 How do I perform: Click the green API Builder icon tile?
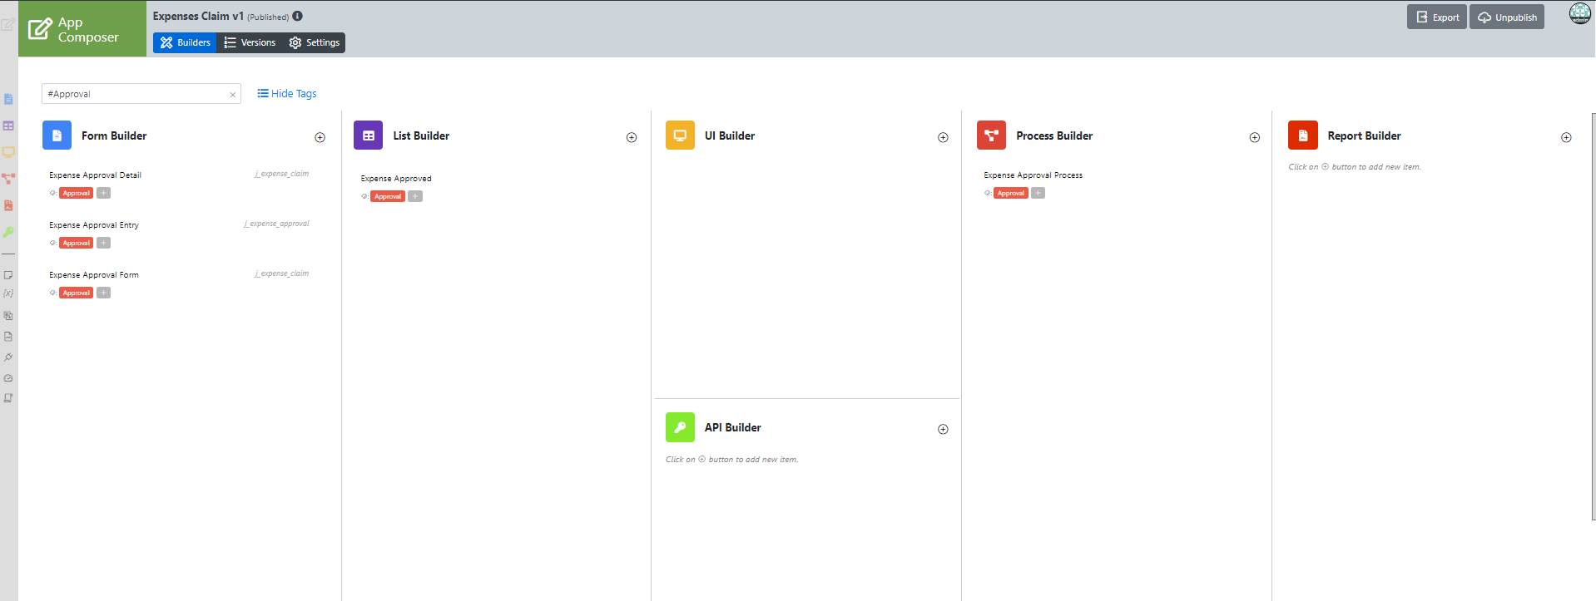pyautogui.click(x=680, y=427)
